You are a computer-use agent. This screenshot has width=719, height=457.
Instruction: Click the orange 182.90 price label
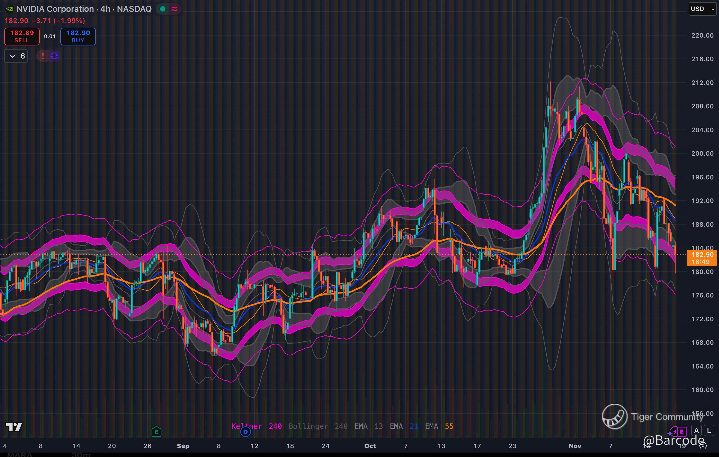click(x=702, y=255)
